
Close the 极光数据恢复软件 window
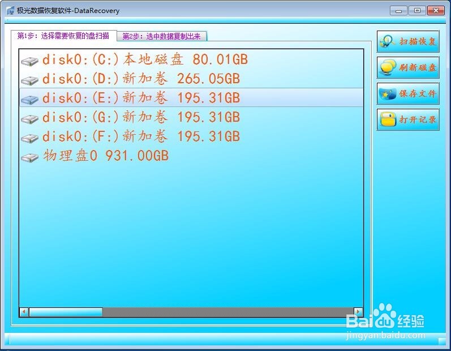436,11
